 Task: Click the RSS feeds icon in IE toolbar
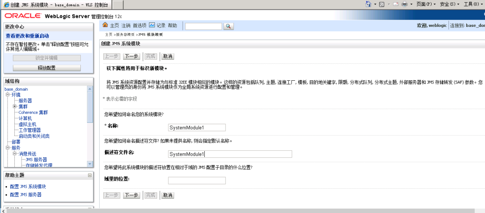(382, 4)
